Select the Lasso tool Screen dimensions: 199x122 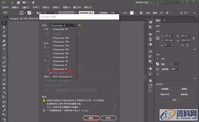coord(4,36)
